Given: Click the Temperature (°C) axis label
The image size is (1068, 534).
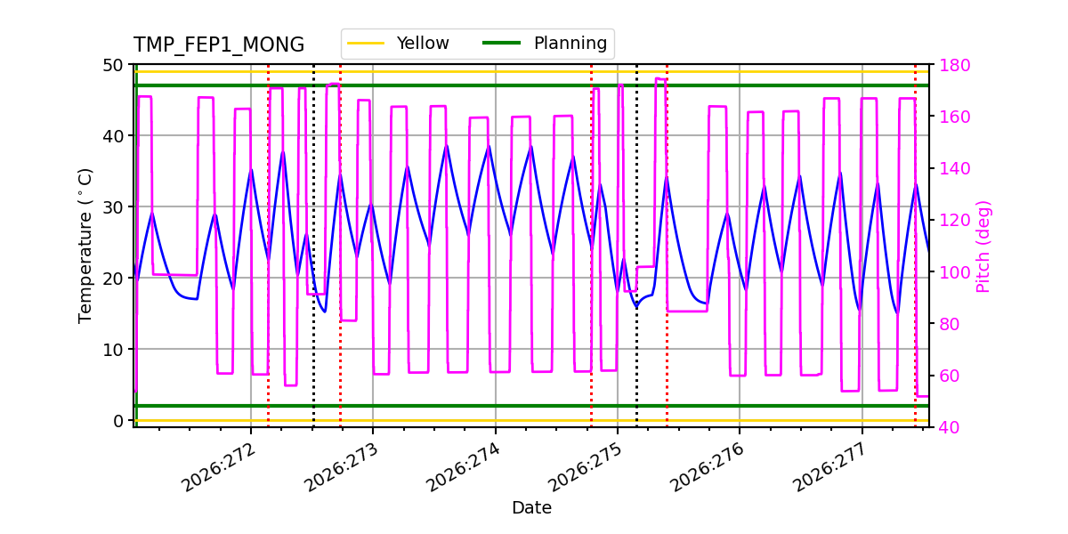Looking at the screenshot, I should (85, 246).
